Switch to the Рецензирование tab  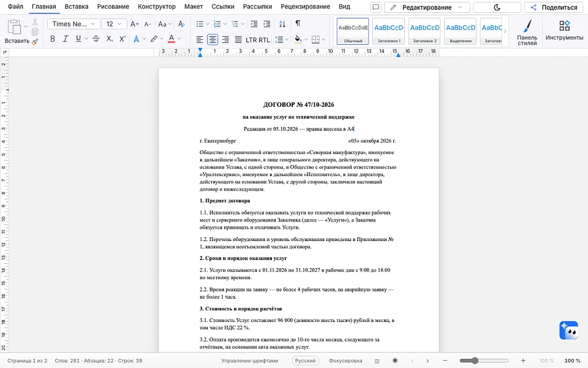pyautogui.click(x=305, y=6)
